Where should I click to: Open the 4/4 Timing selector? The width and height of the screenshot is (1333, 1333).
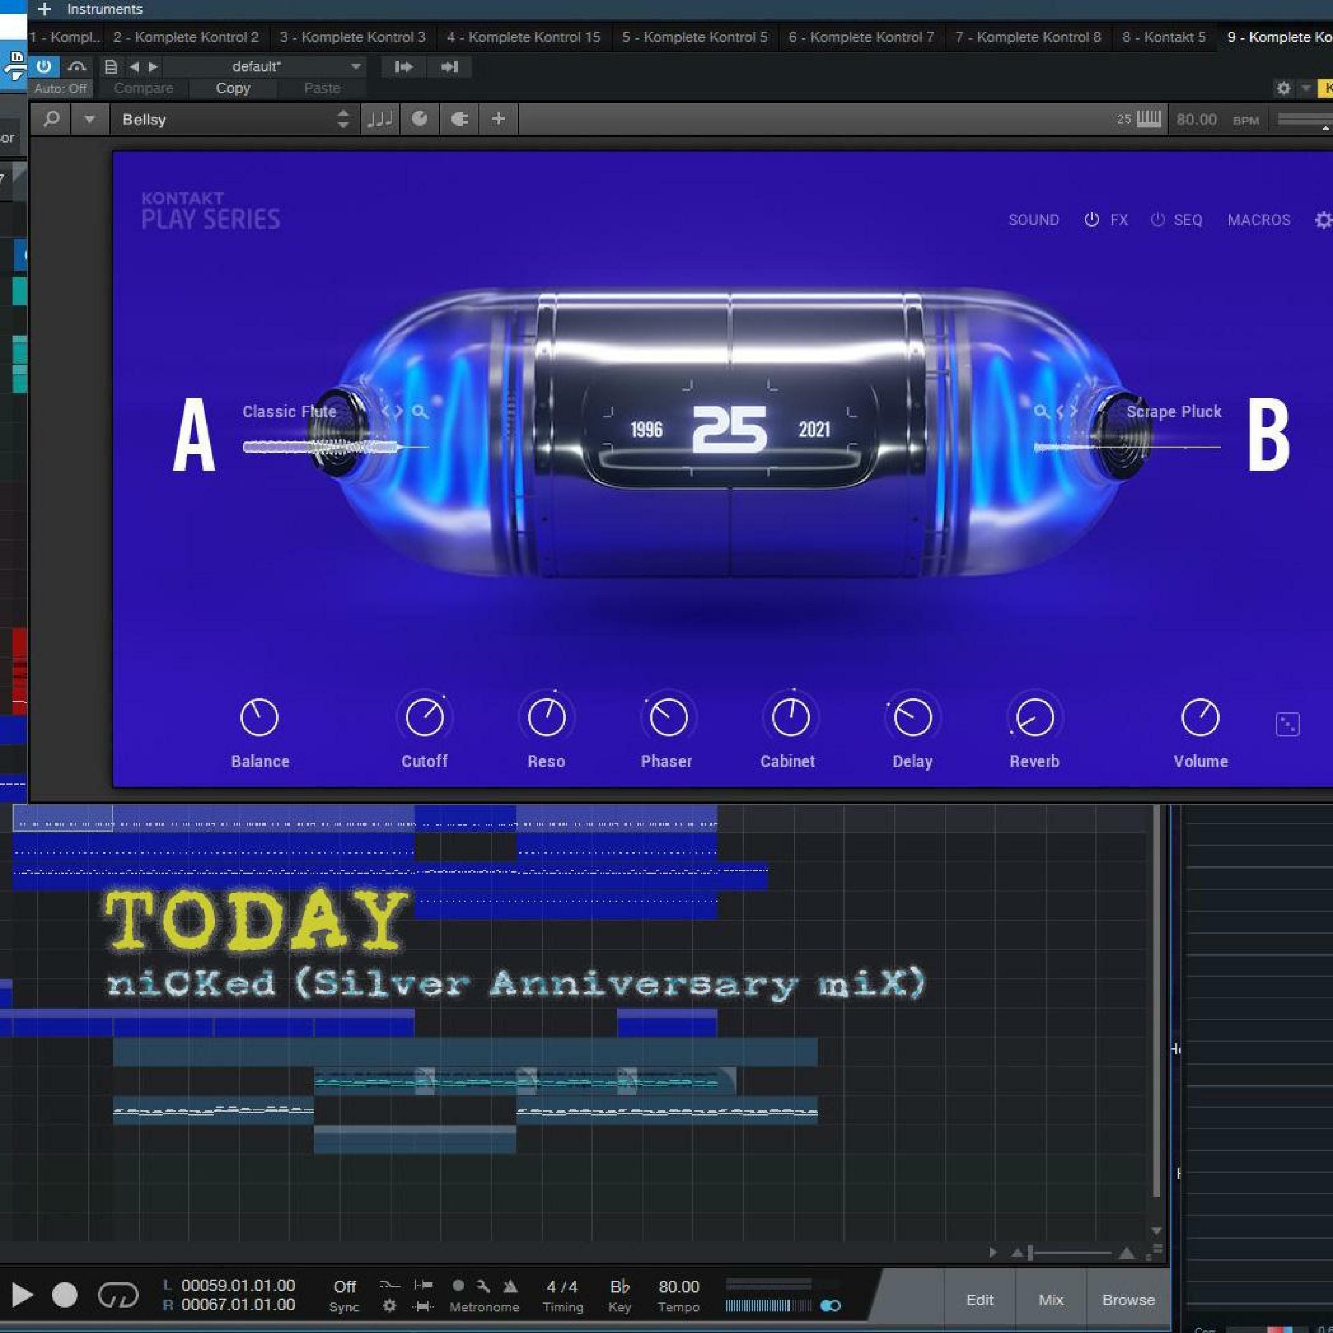click(x=563, y=1287)
